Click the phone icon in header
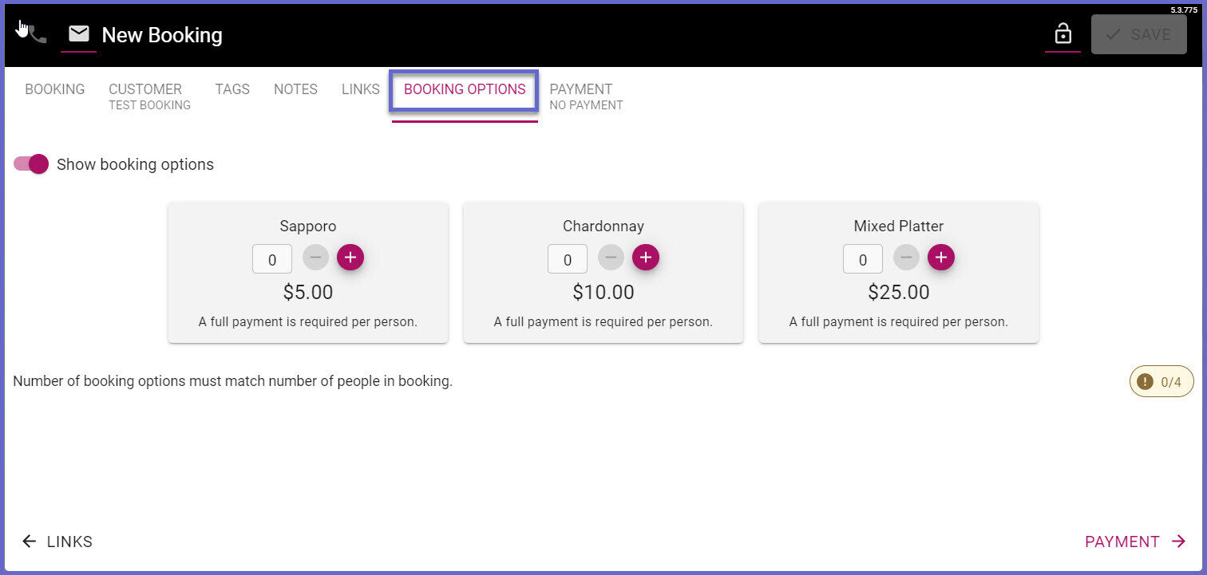The image size is (1207, 575). [37, 35]
